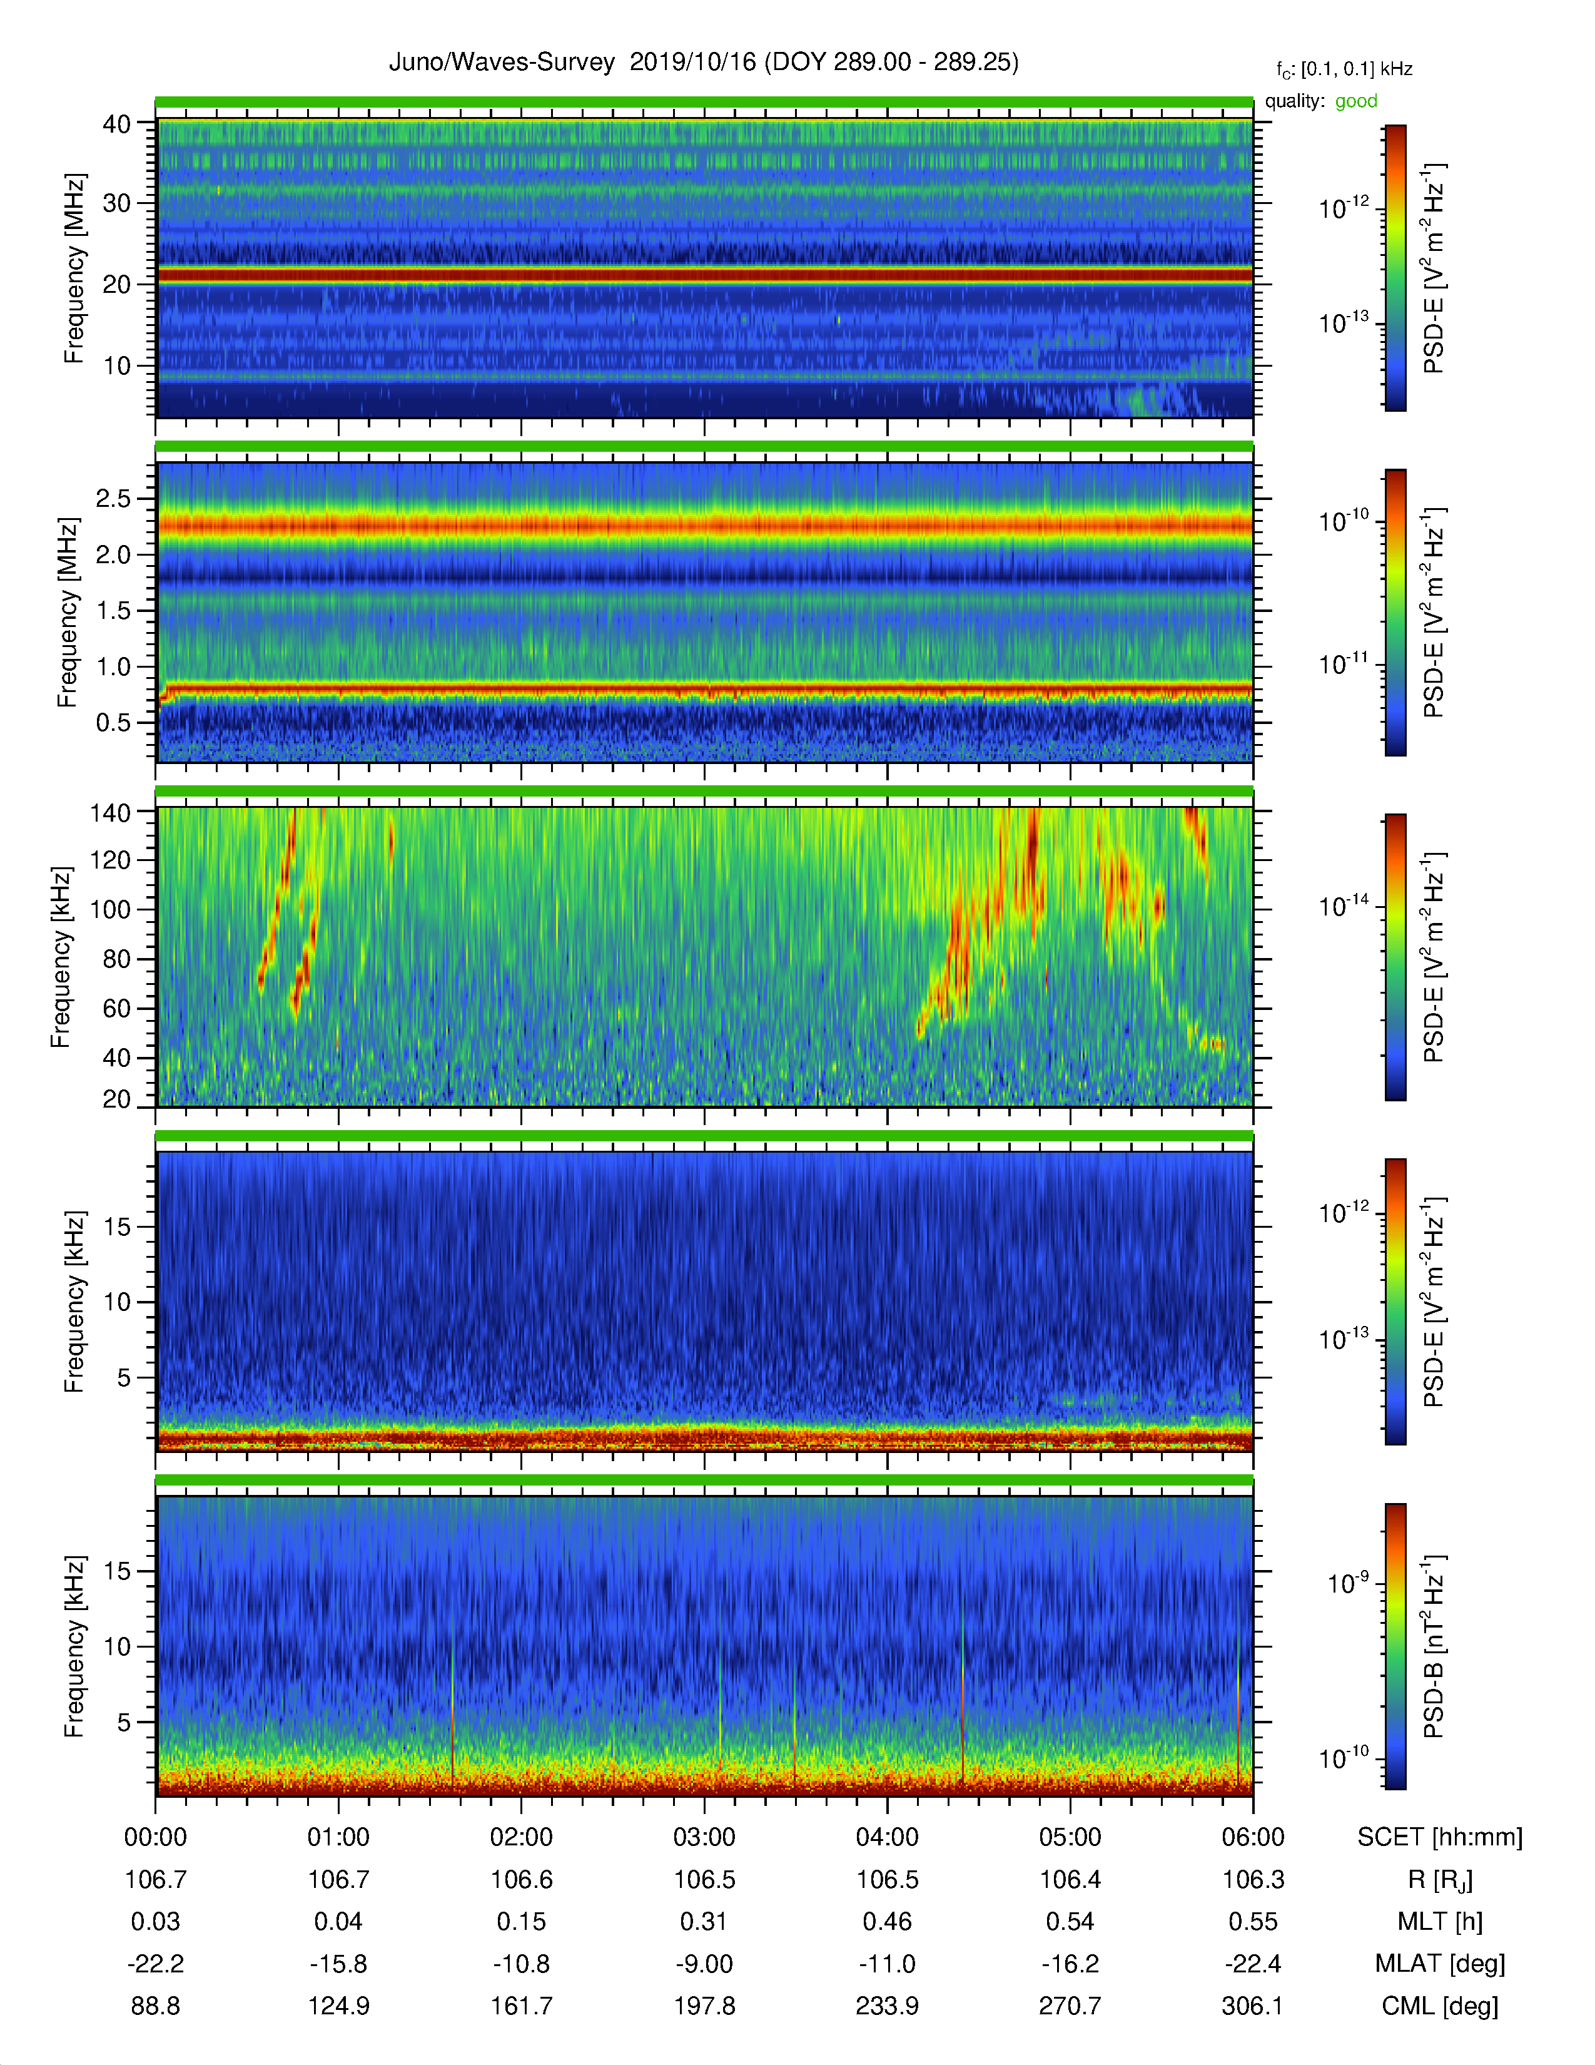This screenshot has width=1595, height=2065.
Task: Click the orange 2.25 MHz band in second panel
Action: (704, 525)
